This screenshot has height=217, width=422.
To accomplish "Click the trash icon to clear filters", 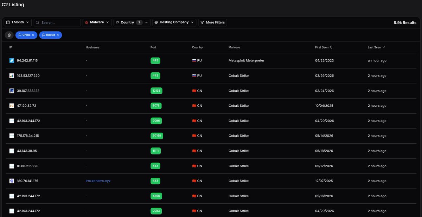I will [9, 35].
